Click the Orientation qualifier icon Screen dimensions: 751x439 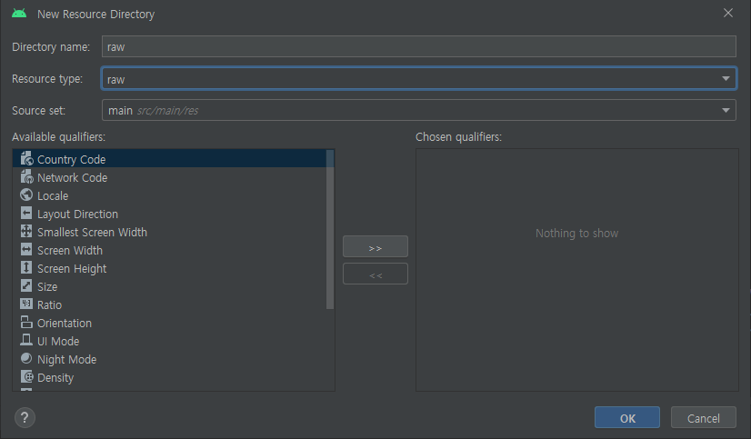pyautogui.click(x=26, y=322)
